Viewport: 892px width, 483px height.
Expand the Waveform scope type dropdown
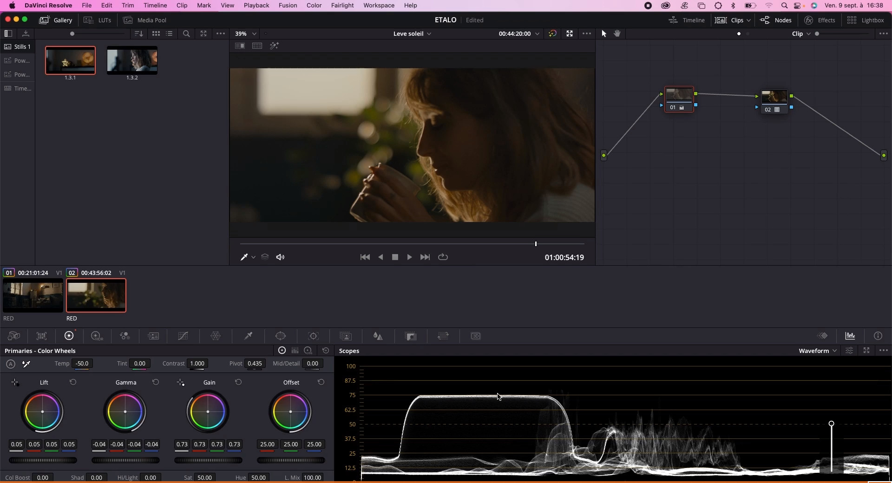tap(818, 351)
